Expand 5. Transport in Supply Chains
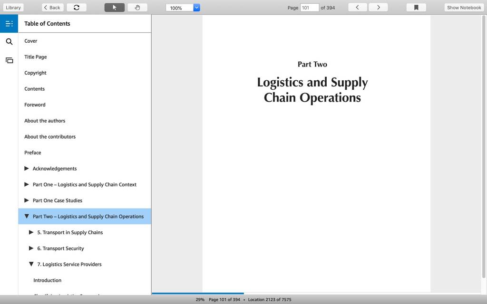Screen dimensions: 487x304 [31, 232]
